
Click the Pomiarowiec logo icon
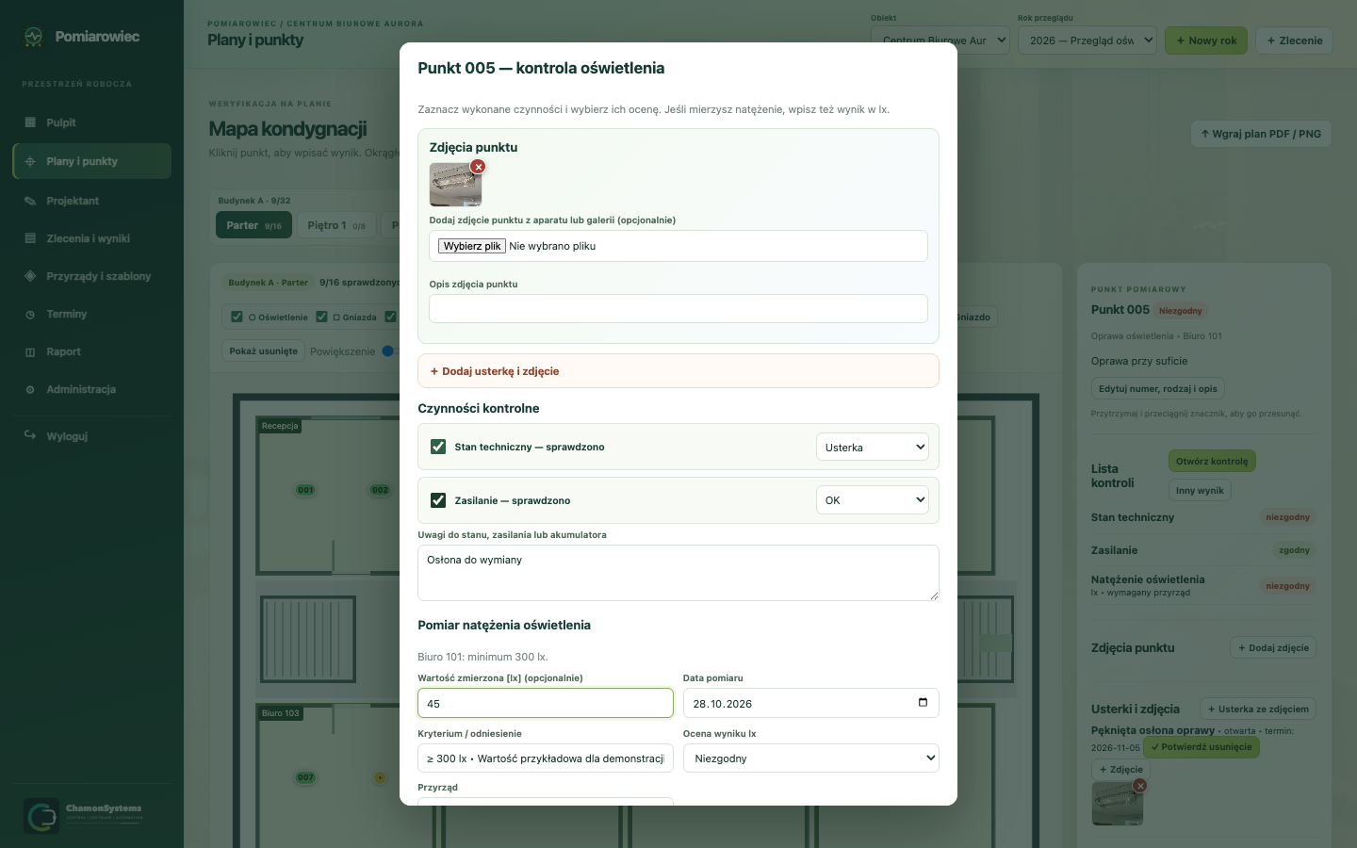pos(34,37)
